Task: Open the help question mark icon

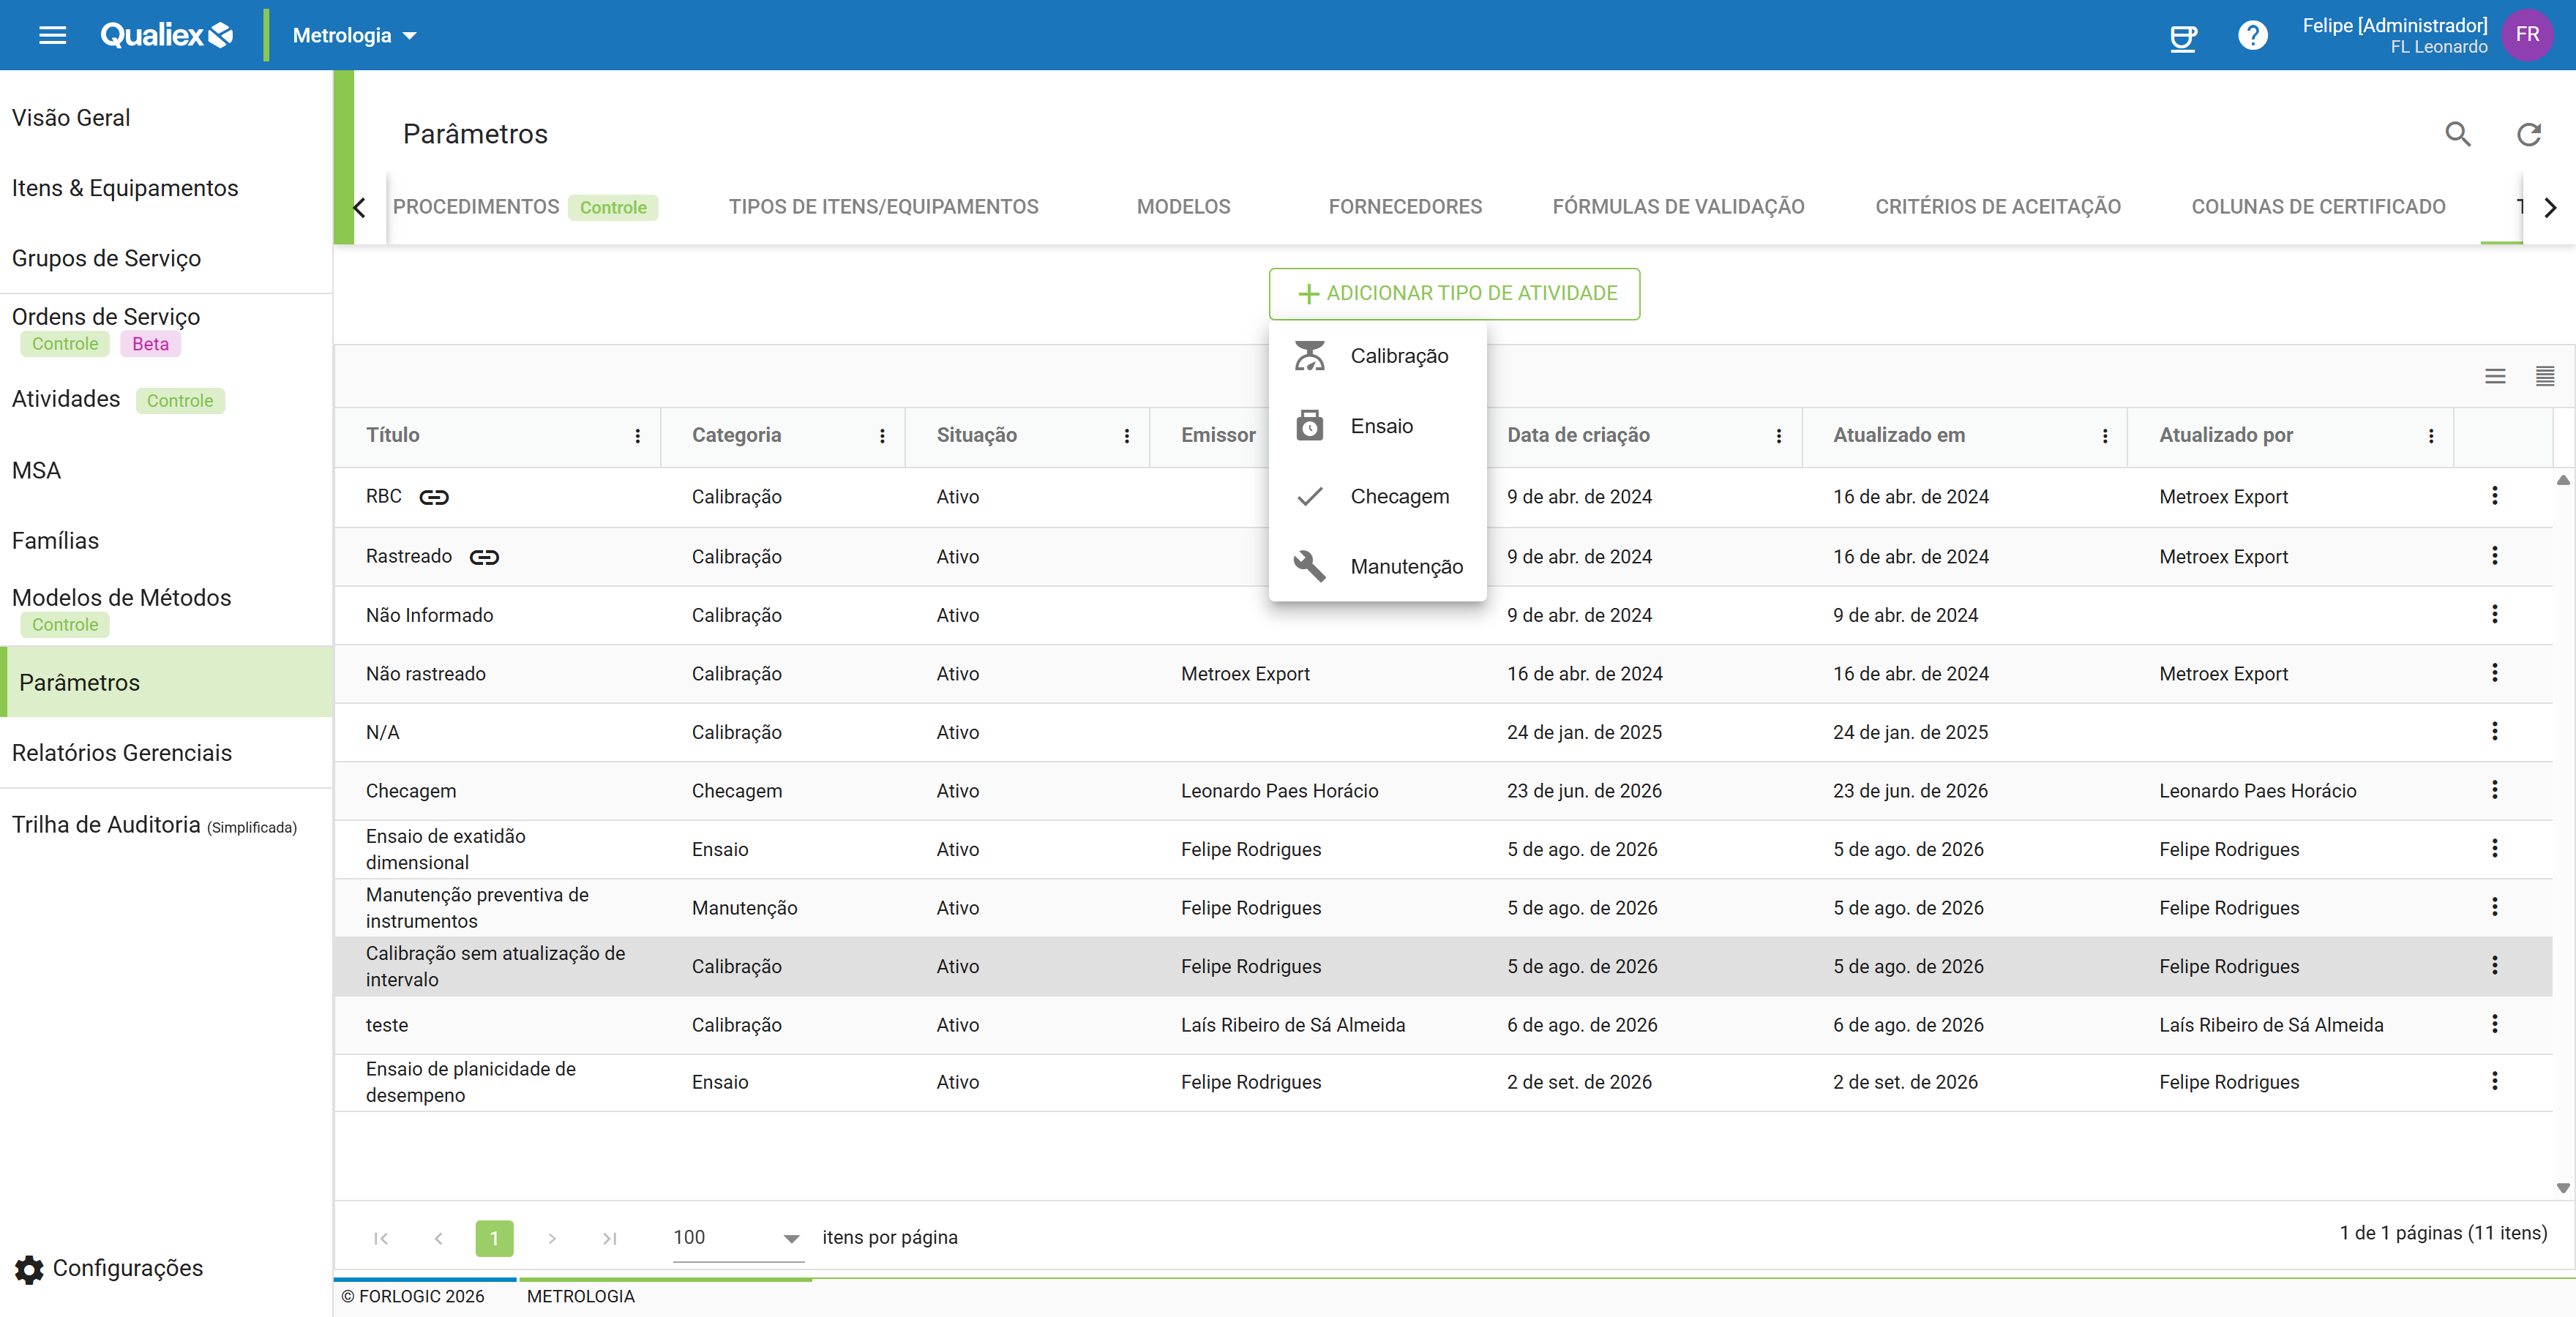Action: [x=2252, y=36]
